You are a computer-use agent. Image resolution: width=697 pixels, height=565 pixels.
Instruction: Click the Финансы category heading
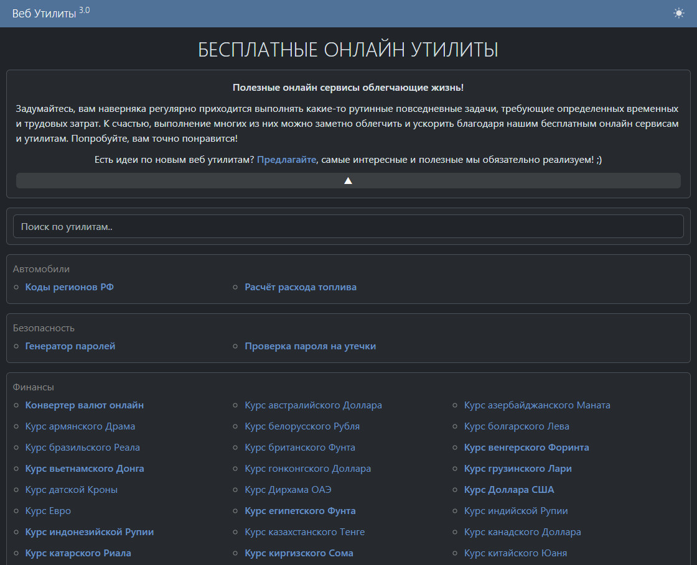[x=34, y=387]
